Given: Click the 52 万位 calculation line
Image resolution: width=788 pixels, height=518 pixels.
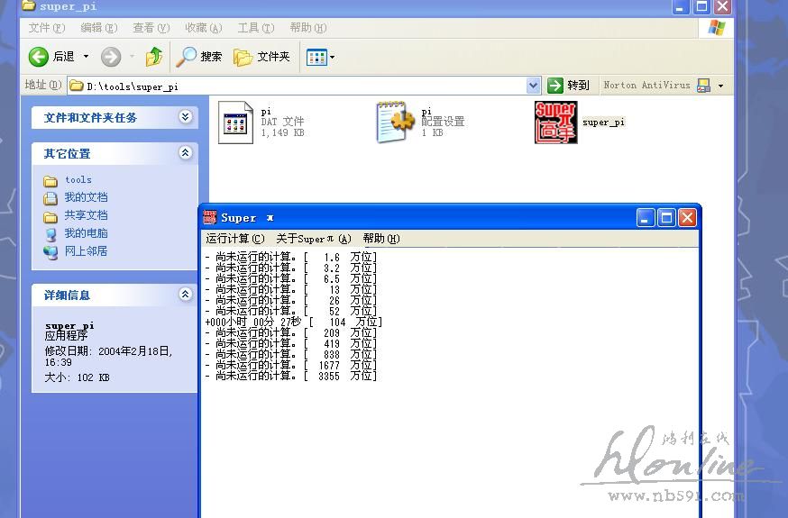Looking at the screenshot, I should (291, 311).
